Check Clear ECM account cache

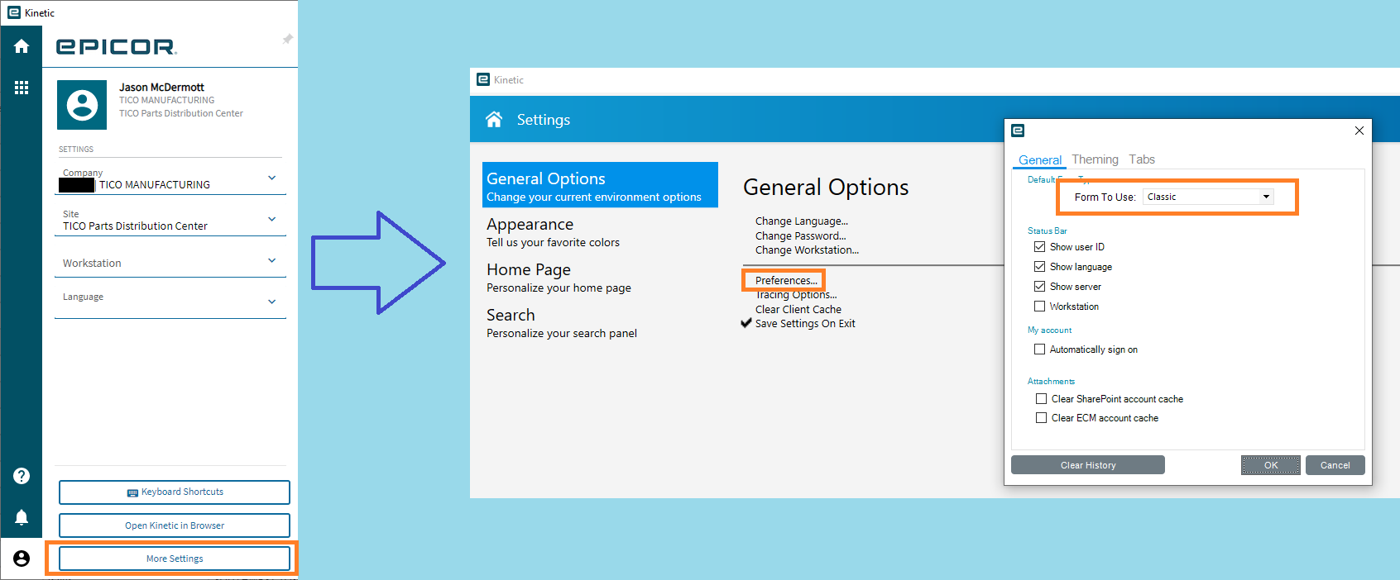pyautogui.click(x=1041, y=418)
